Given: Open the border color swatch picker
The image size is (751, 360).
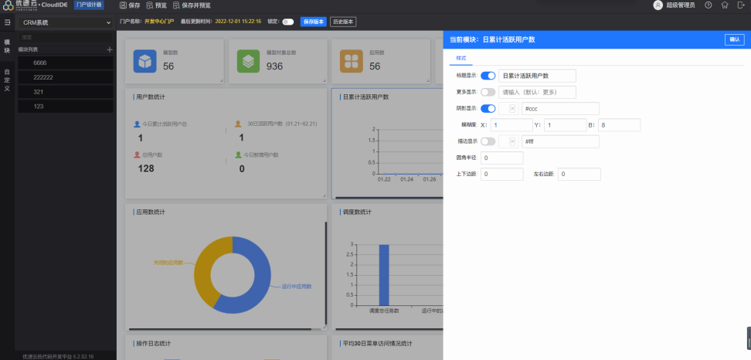Looking at the screenshot, I should pyautogui.click(x=508, y=141).
